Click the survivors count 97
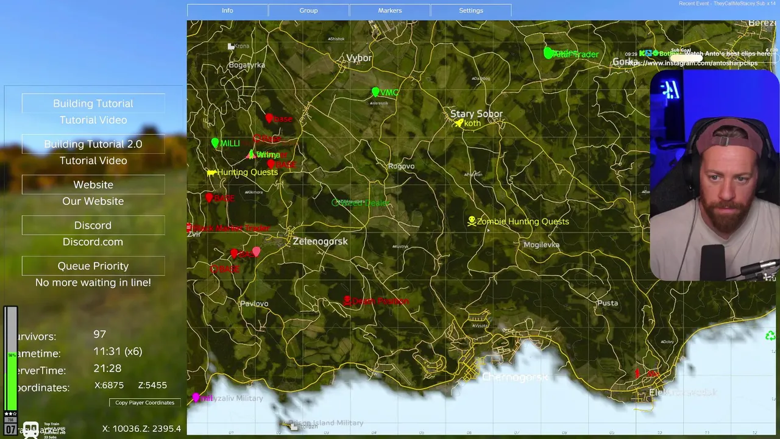The image size is (780, 439). coord(100,334)
